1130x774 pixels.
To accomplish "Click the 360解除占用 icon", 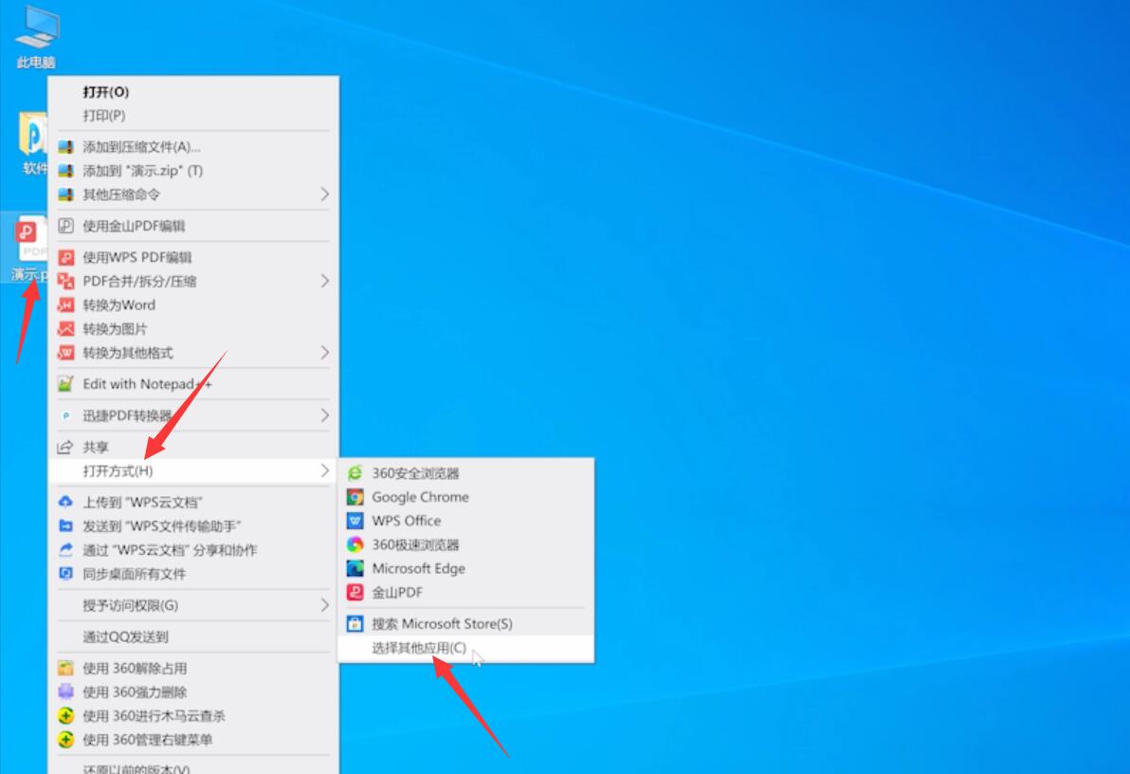I will point(65,668).
